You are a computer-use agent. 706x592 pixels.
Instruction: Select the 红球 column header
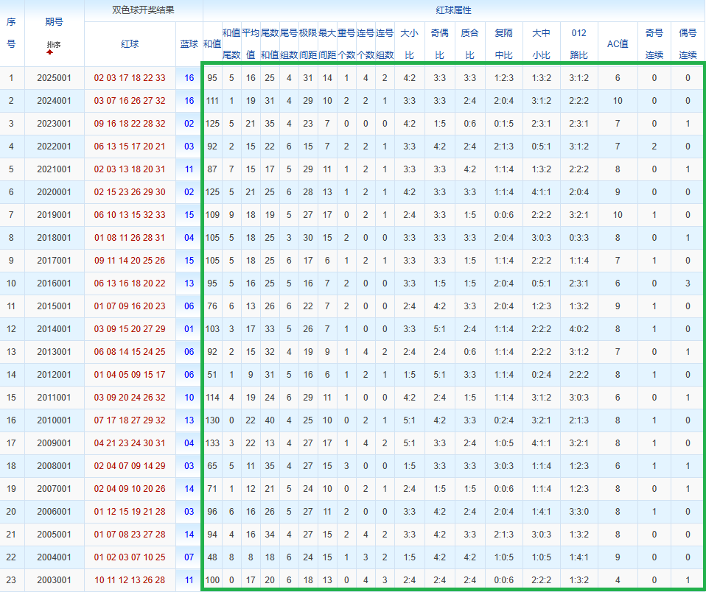[130, 43]
